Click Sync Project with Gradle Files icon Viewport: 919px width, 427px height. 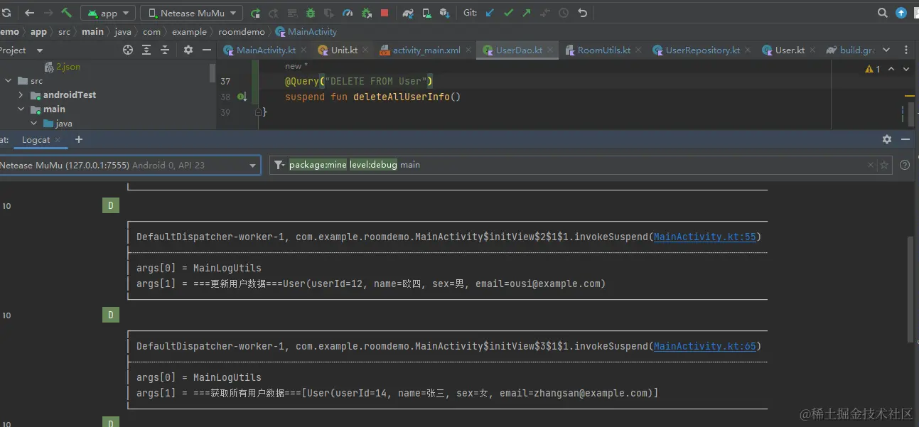408,13
